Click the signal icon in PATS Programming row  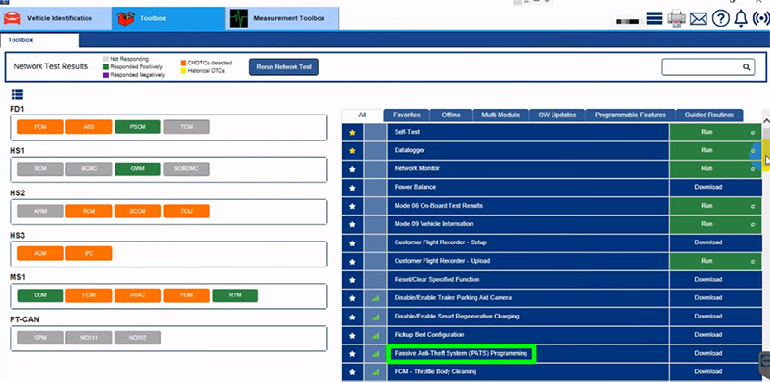coord(376,353)
